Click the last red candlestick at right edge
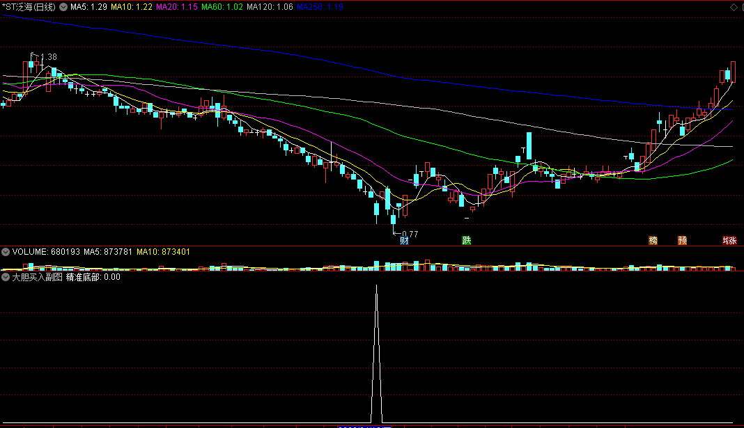The image size is (744, 428). pos(733,72)
